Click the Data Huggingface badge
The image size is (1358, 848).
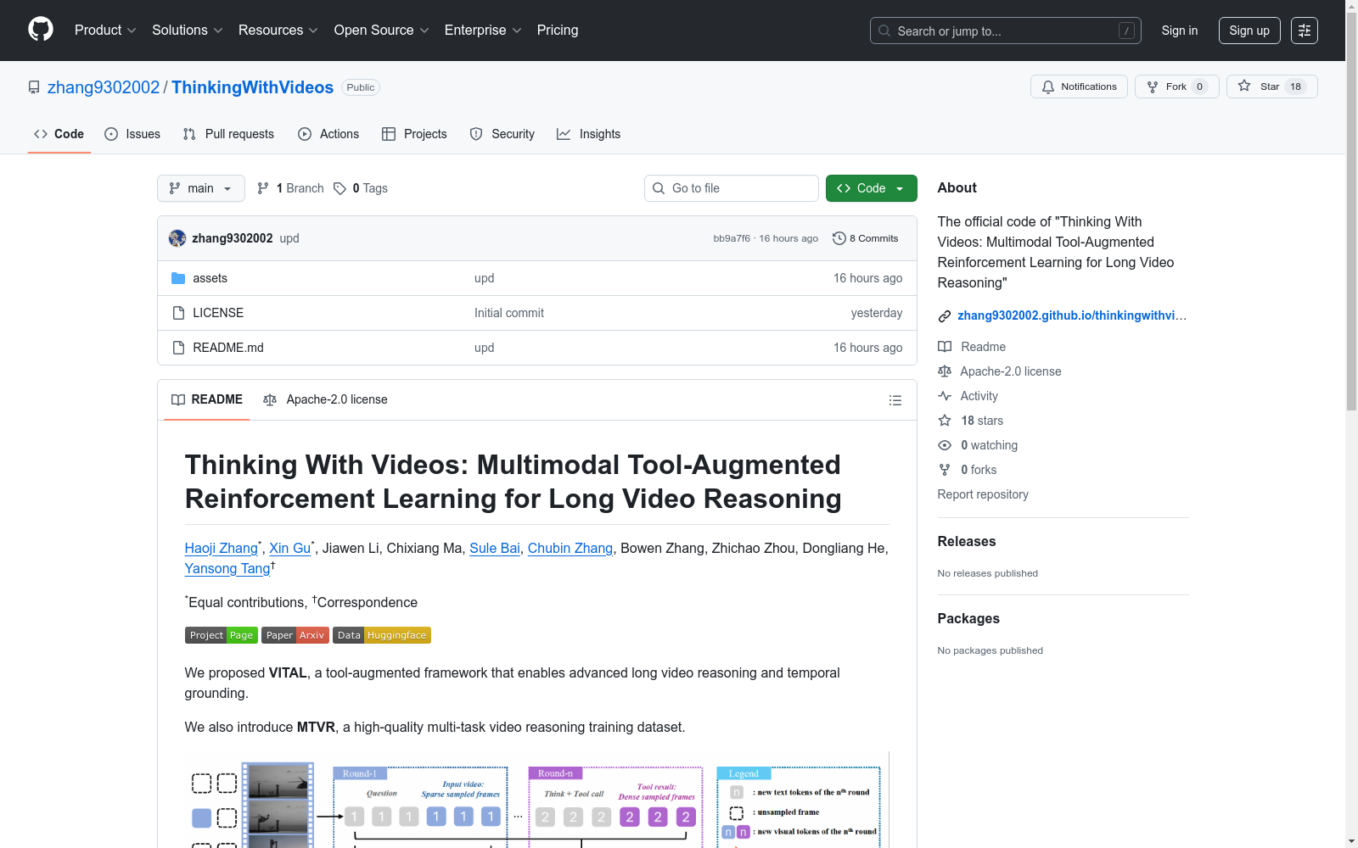point(382,635)
